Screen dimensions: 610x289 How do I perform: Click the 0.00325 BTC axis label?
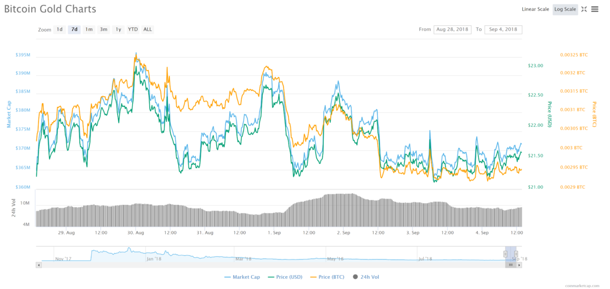(574, 55)
